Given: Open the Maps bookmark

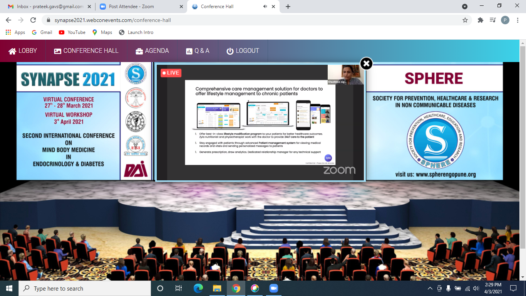Looking at the screenshot, I should point(102,32).
